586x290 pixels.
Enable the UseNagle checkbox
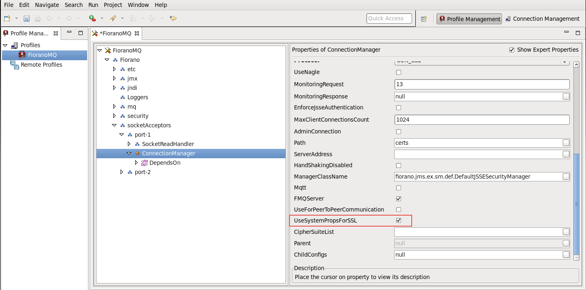tap(399, 72)
